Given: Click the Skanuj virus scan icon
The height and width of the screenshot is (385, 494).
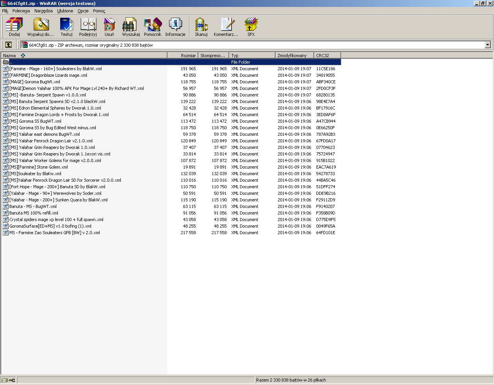Looking at the screenshot, I should point(201,27).
